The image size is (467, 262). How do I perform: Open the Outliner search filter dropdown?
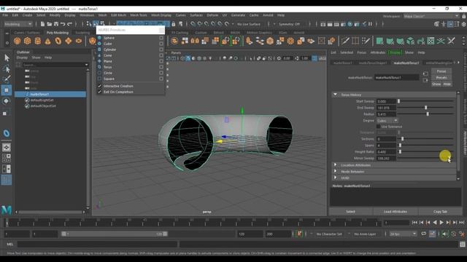pos(86,65)
